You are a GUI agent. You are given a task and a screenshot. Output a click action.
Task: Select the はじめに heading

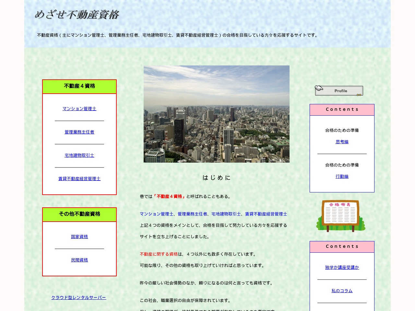pyautogui.click(x=217, y=178)
